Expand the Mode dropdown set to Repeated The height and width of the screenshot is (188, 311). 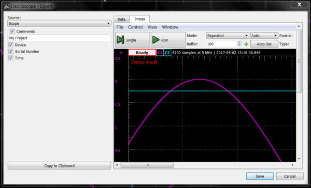(228, 36)
